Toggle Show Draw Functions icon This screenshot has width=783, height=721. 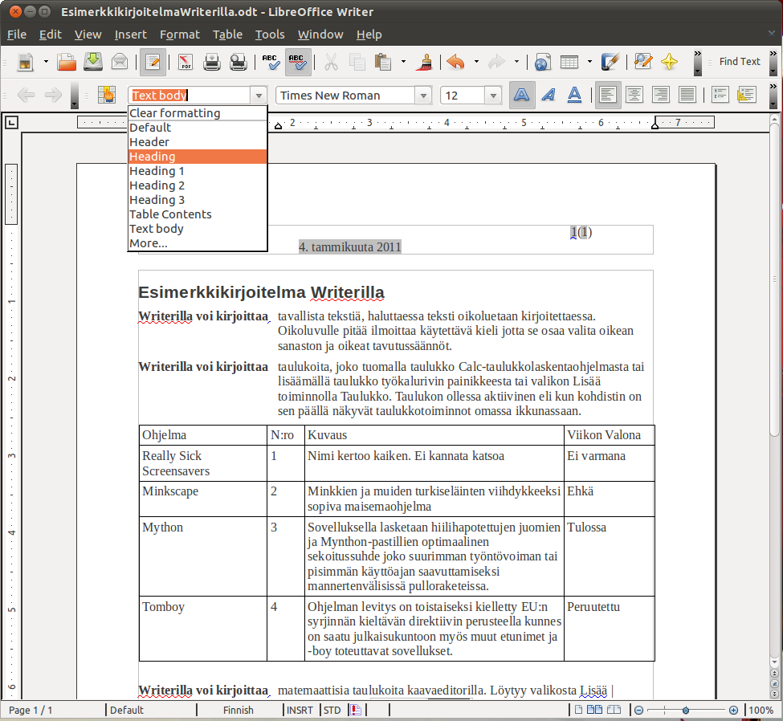click(610, 62)
